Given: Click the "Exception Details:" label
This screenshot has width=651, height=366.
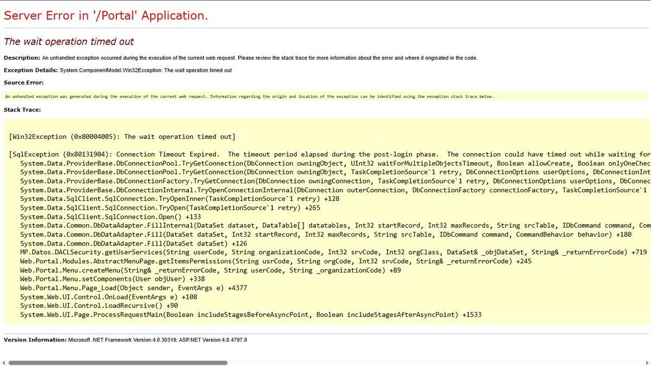Looking at the screenshot, I should tap(31, 70).
